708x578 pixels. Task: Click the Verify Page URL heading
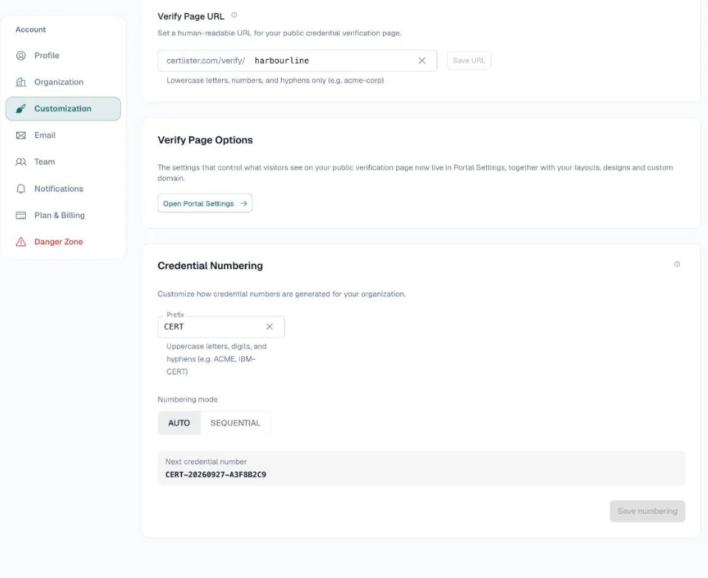coord(190,16)
